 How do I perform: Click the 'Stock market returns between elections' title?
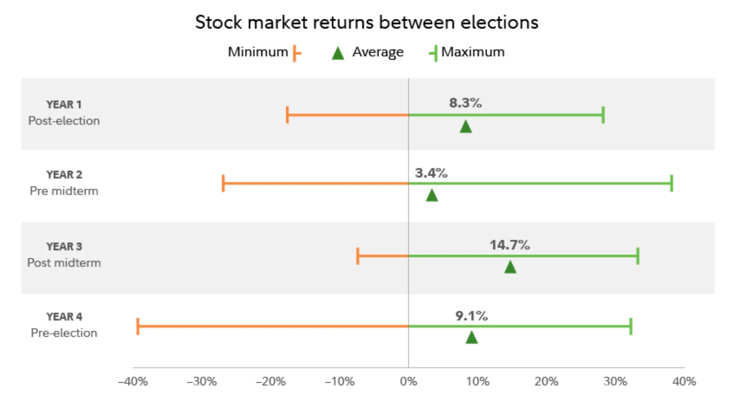click(x=367, y=22)
